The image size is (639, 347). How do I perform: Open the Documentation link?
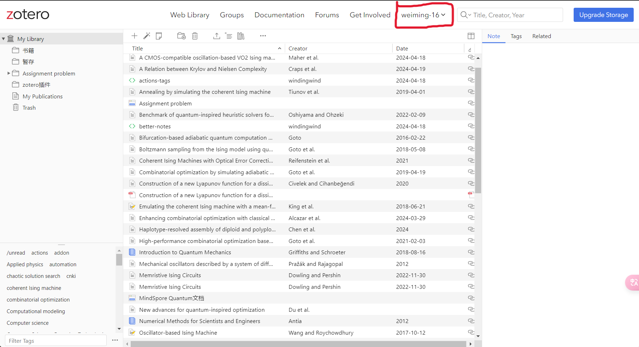click(279, 15)
